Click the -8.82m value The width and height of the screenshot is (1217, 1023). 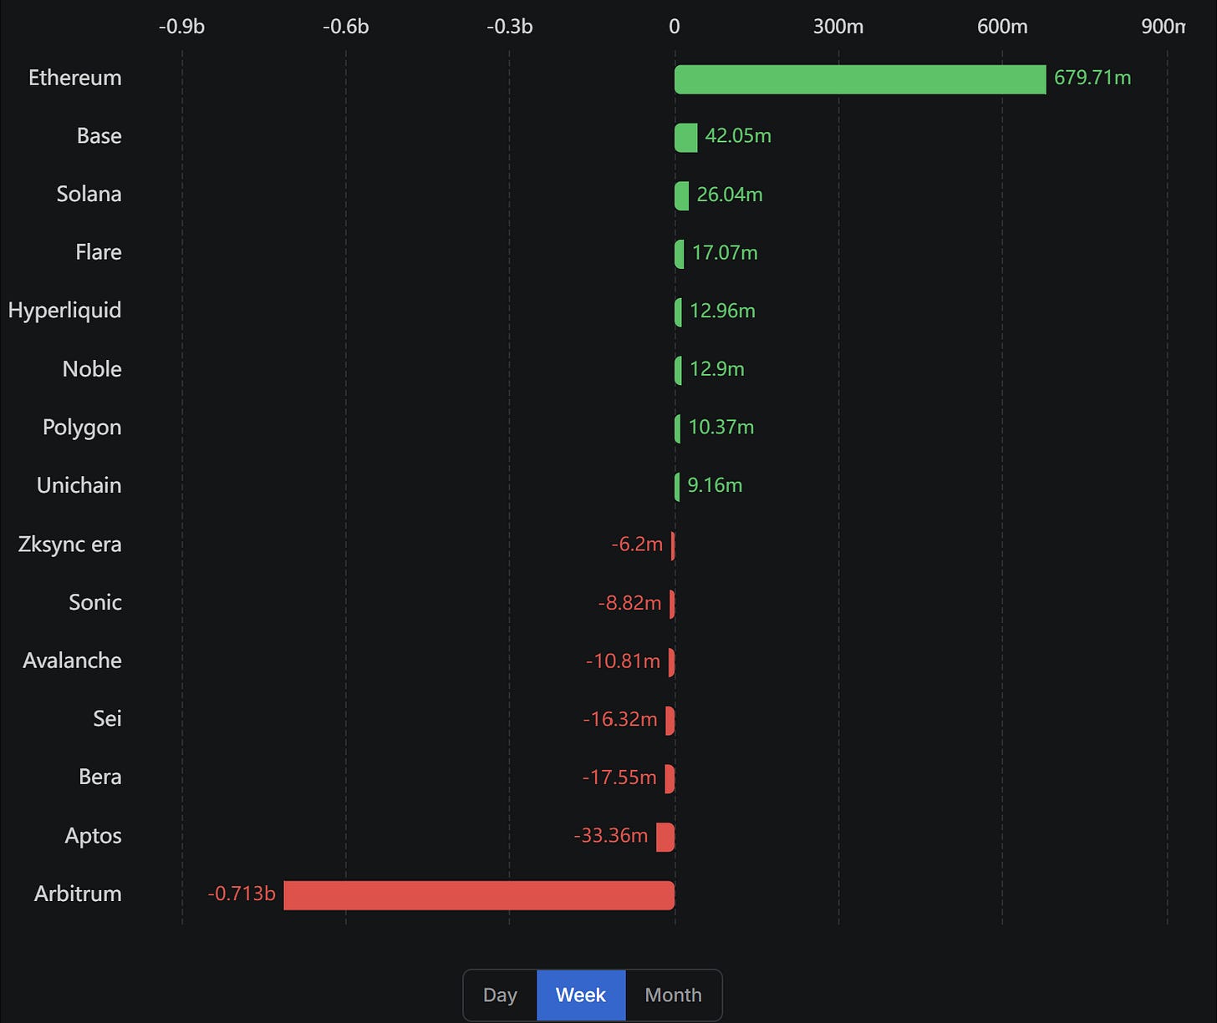630,603
